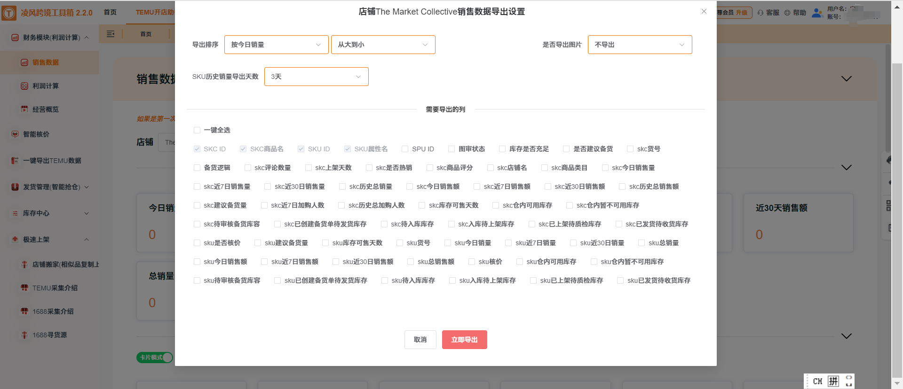Image resolution: width=903 pixels, height=389 pixels.
Task: Click the 一键导出TEMU数据 icon
Action: pos(15,161)
